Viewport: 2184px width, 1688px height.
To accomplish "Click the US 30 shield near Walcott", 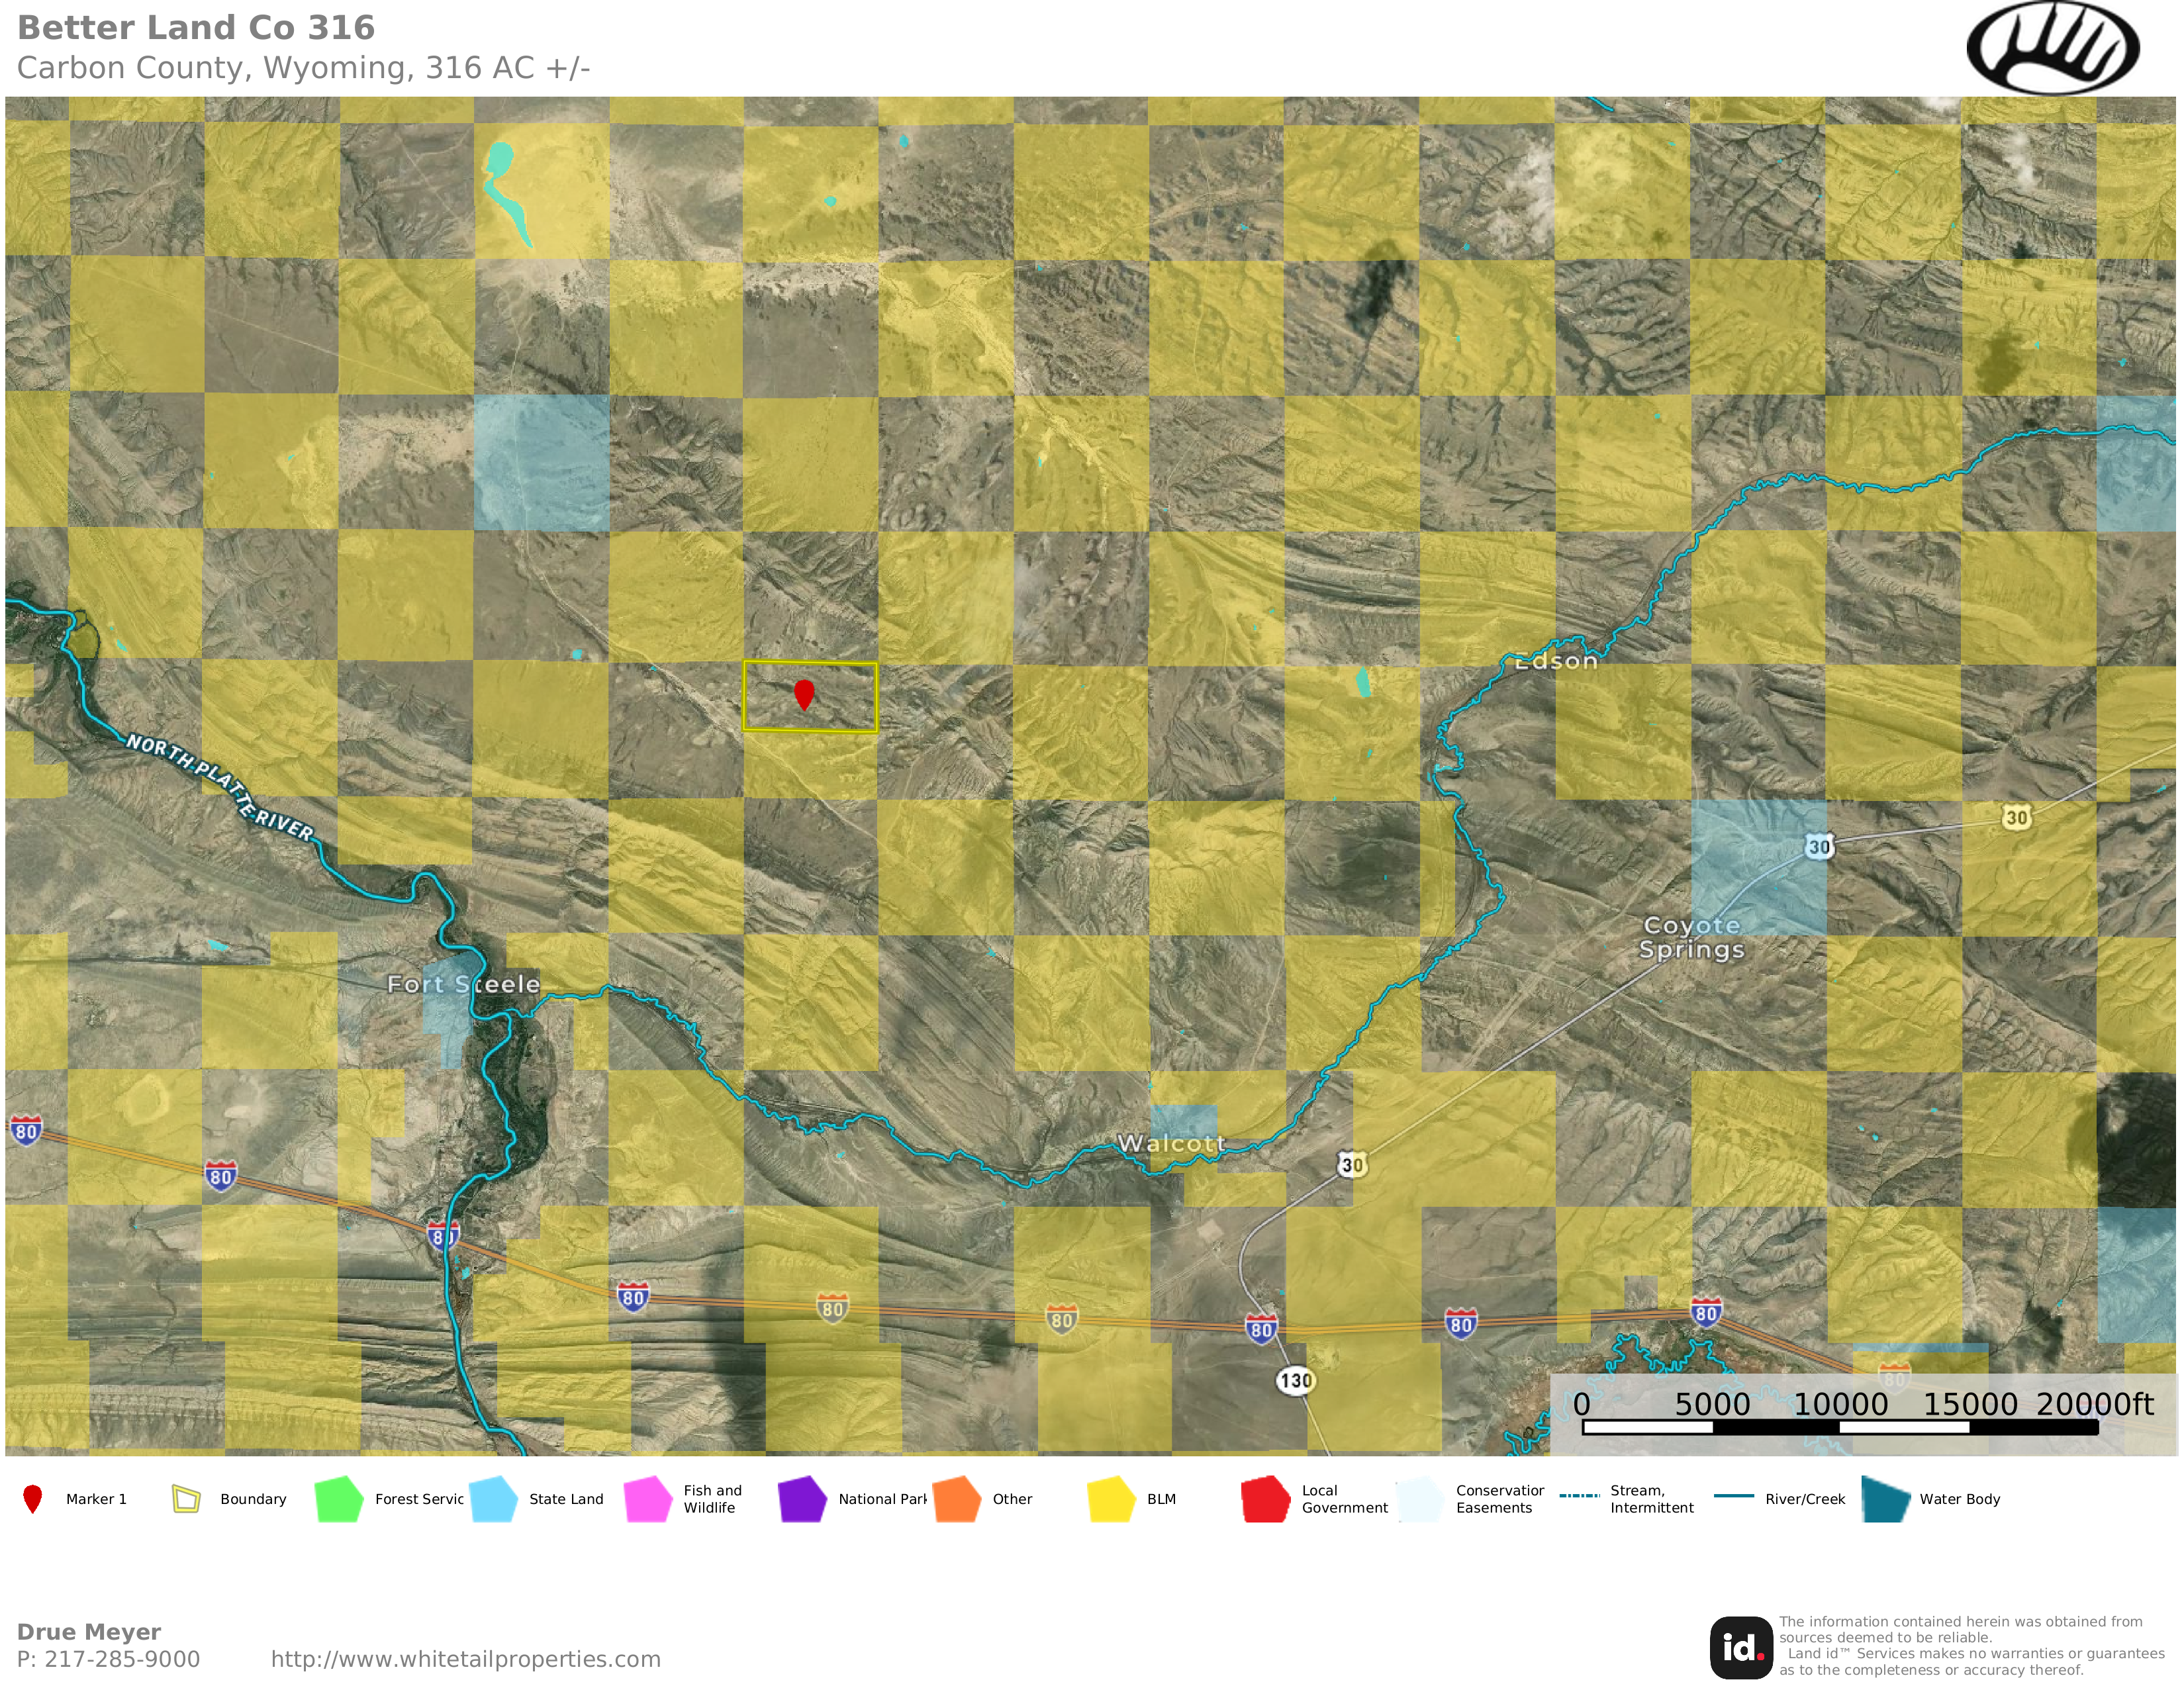I will (x=1351, y=1164).
